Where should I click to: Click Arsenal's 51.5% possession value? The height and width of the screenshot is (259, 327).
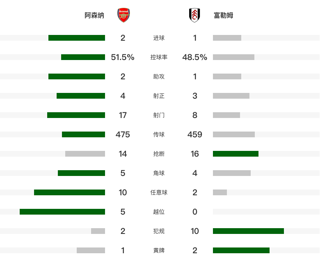click(x=123, y=57)
